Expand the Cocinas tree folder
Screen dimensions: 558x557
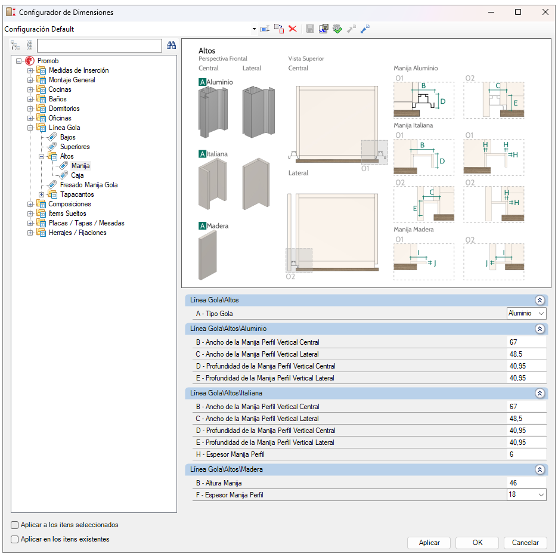point(30,89)
